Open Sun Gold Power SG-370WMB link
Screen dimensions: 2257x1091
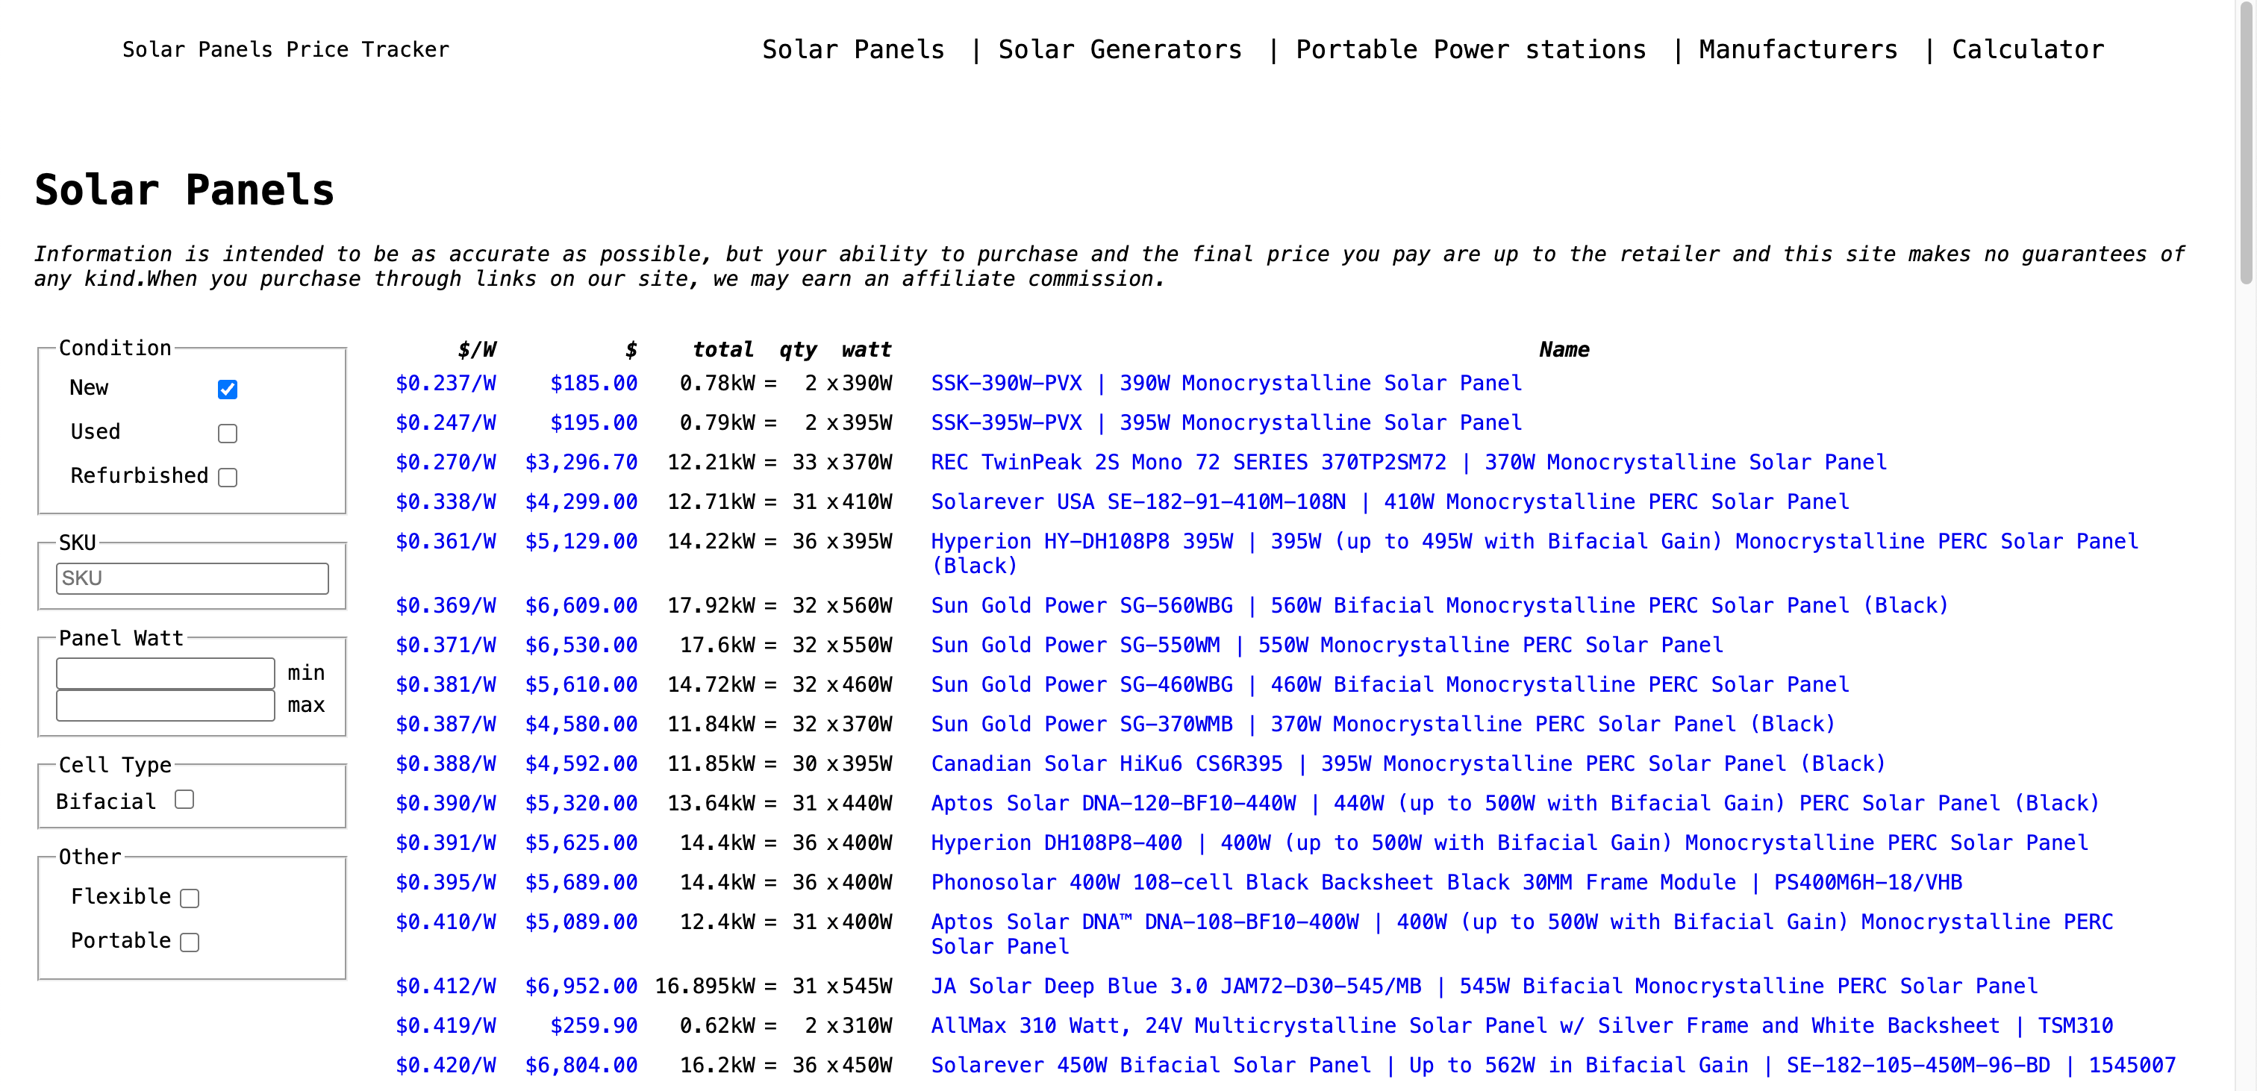1382,724
